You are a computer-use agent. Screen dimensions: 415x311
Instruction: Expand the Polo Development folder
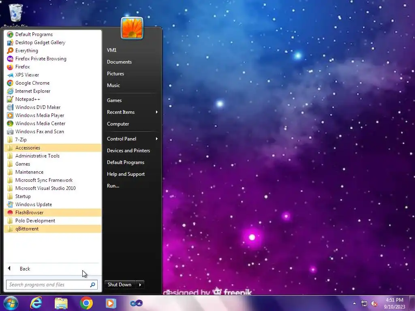pos(53,221)
